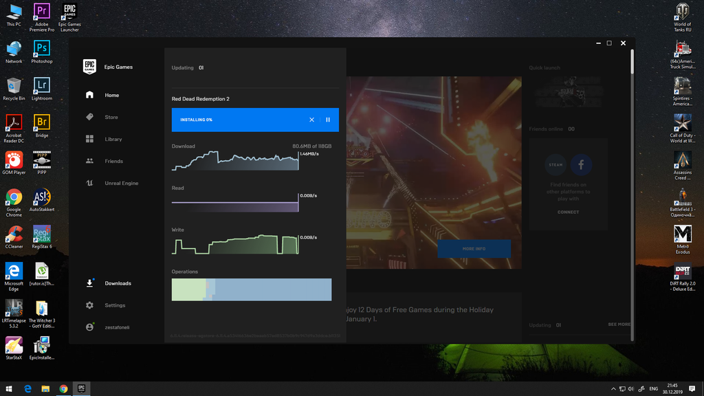Click the Connect friends button
704x396 pixels.
(568, 212)
